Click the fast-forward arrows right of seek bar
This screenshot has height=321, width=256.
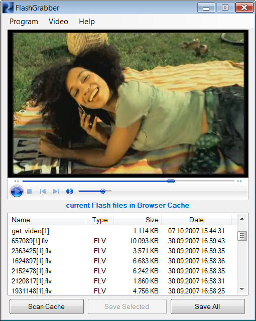pyautogui.click(x=239, y=181)
